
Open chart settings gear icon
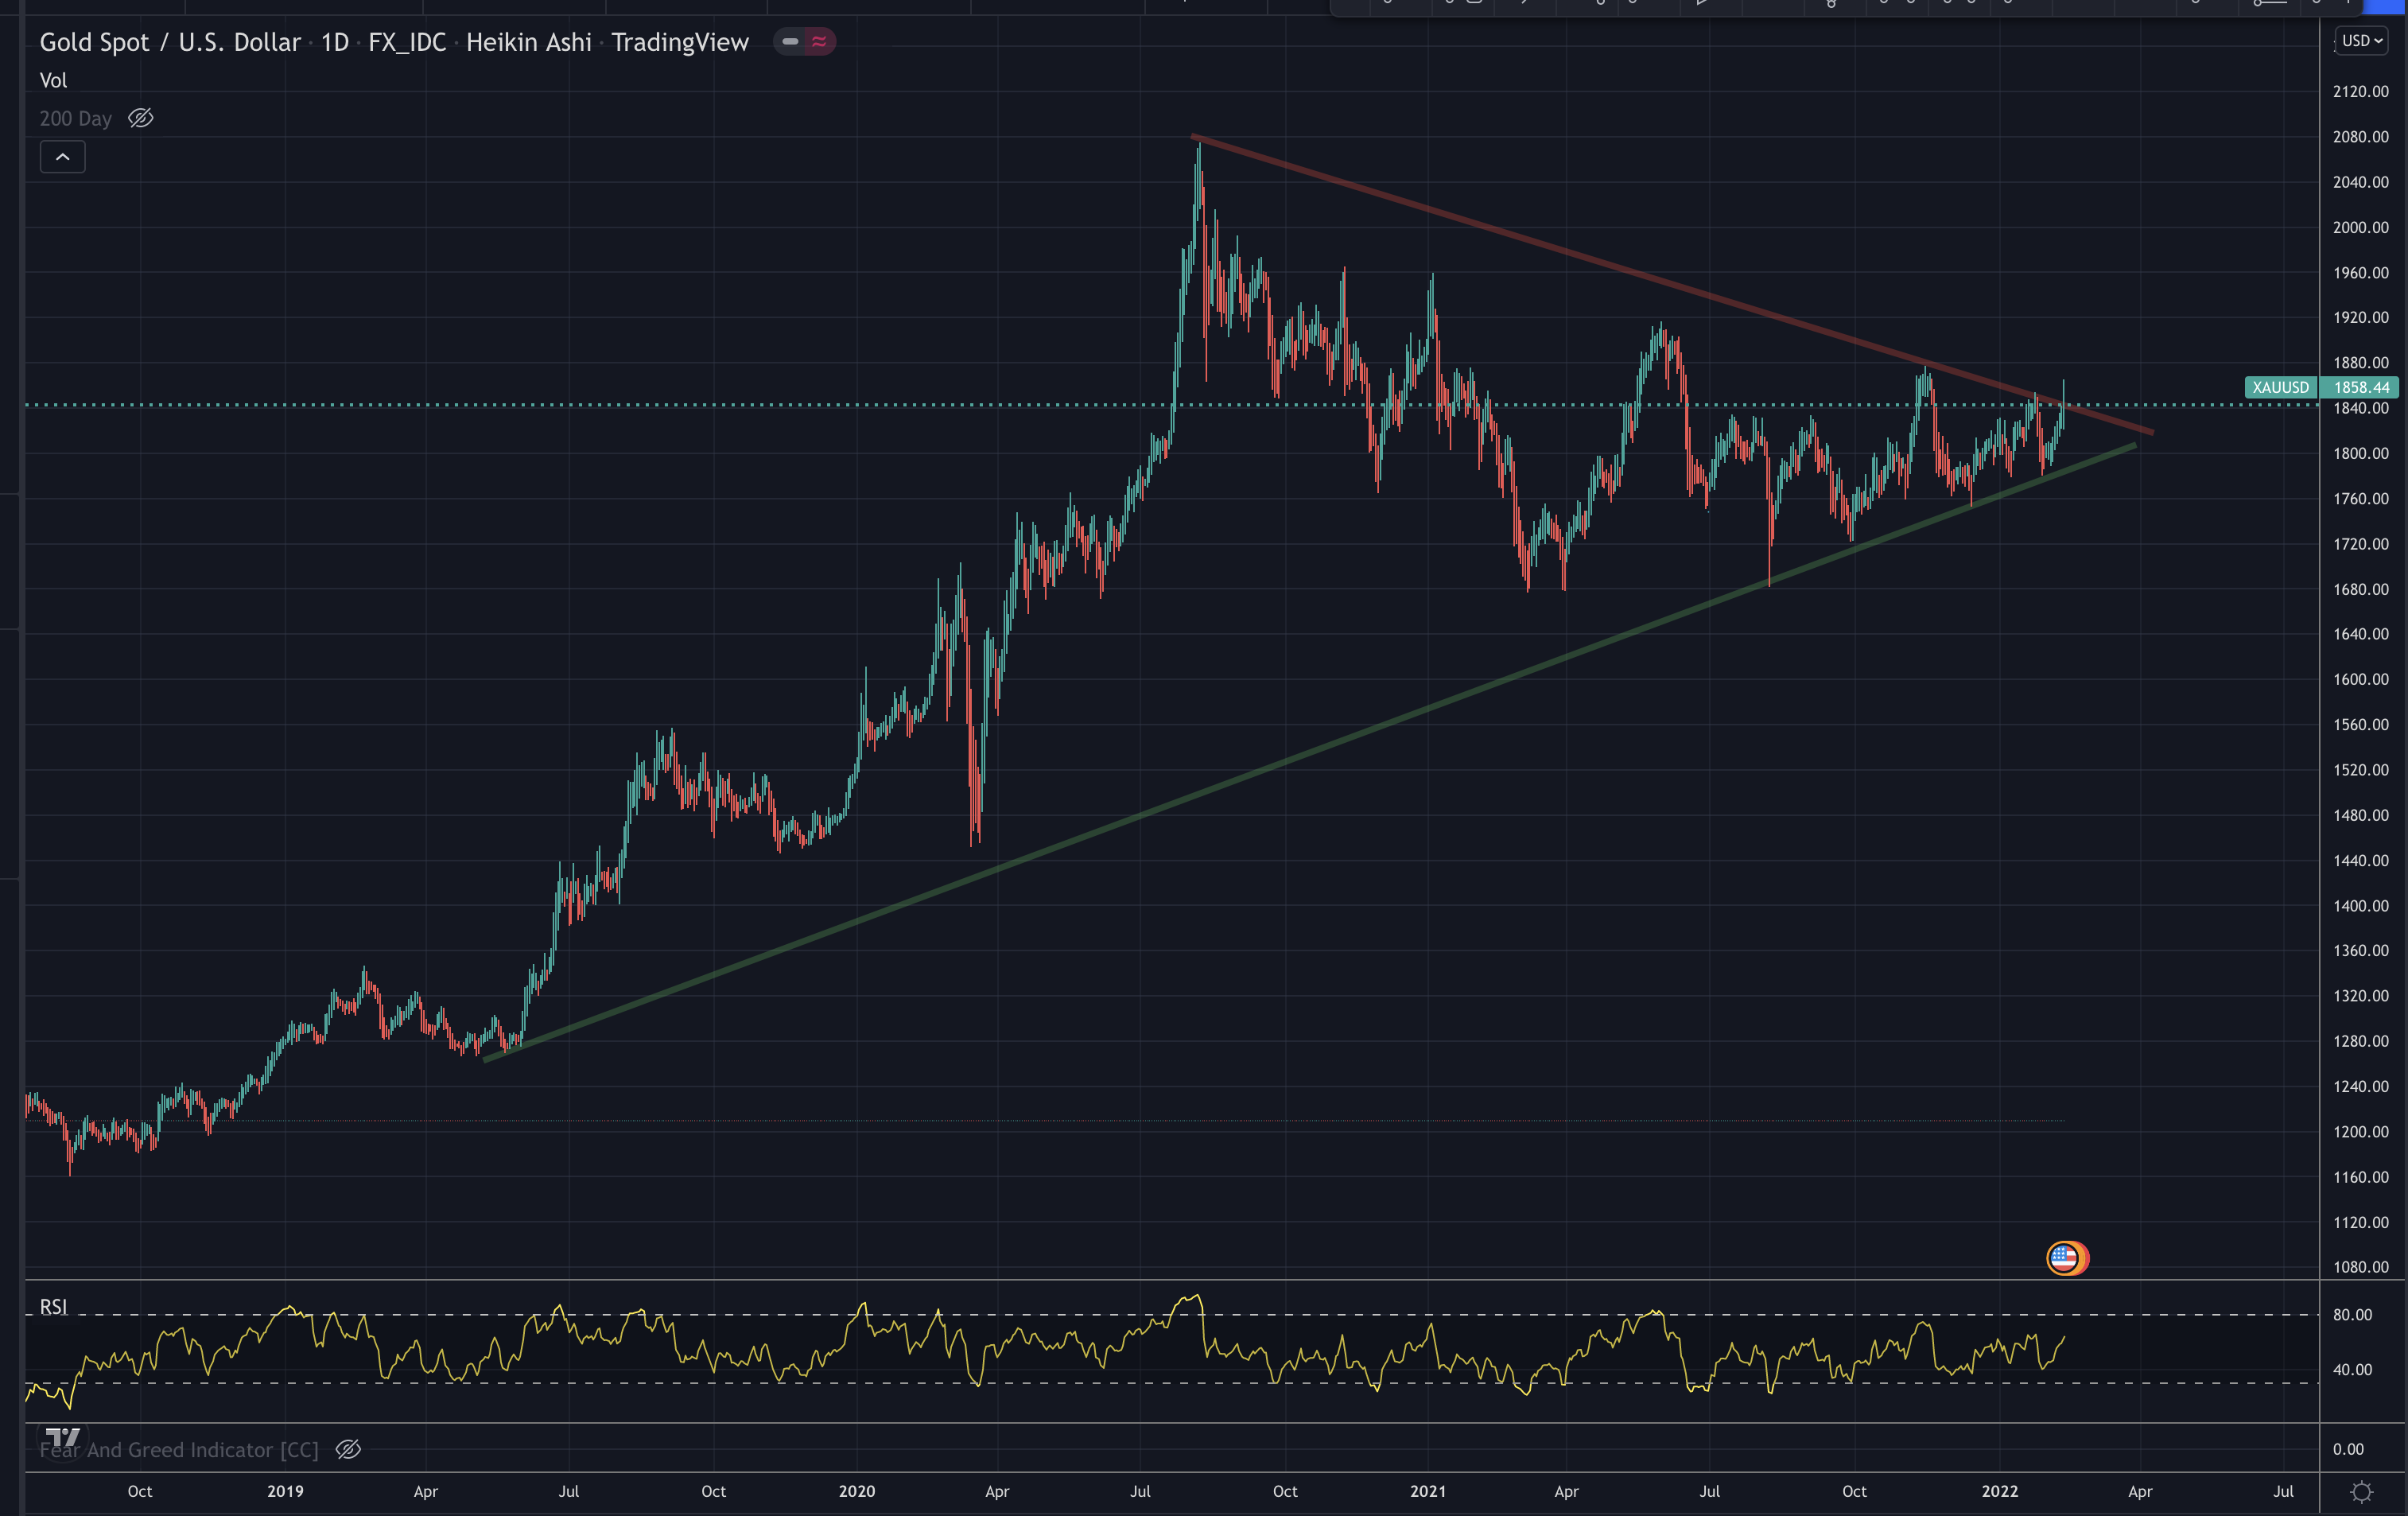(x=2361, y=1492)
